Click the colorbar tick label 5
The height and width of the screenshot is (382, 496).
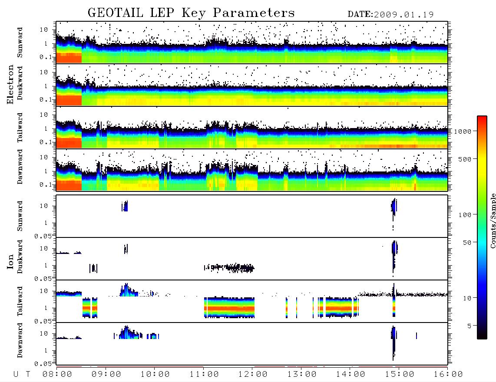point(470,326)
